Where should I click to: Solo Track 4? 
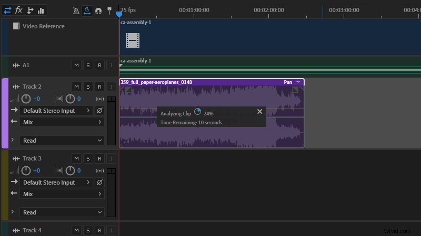[88, 230]
